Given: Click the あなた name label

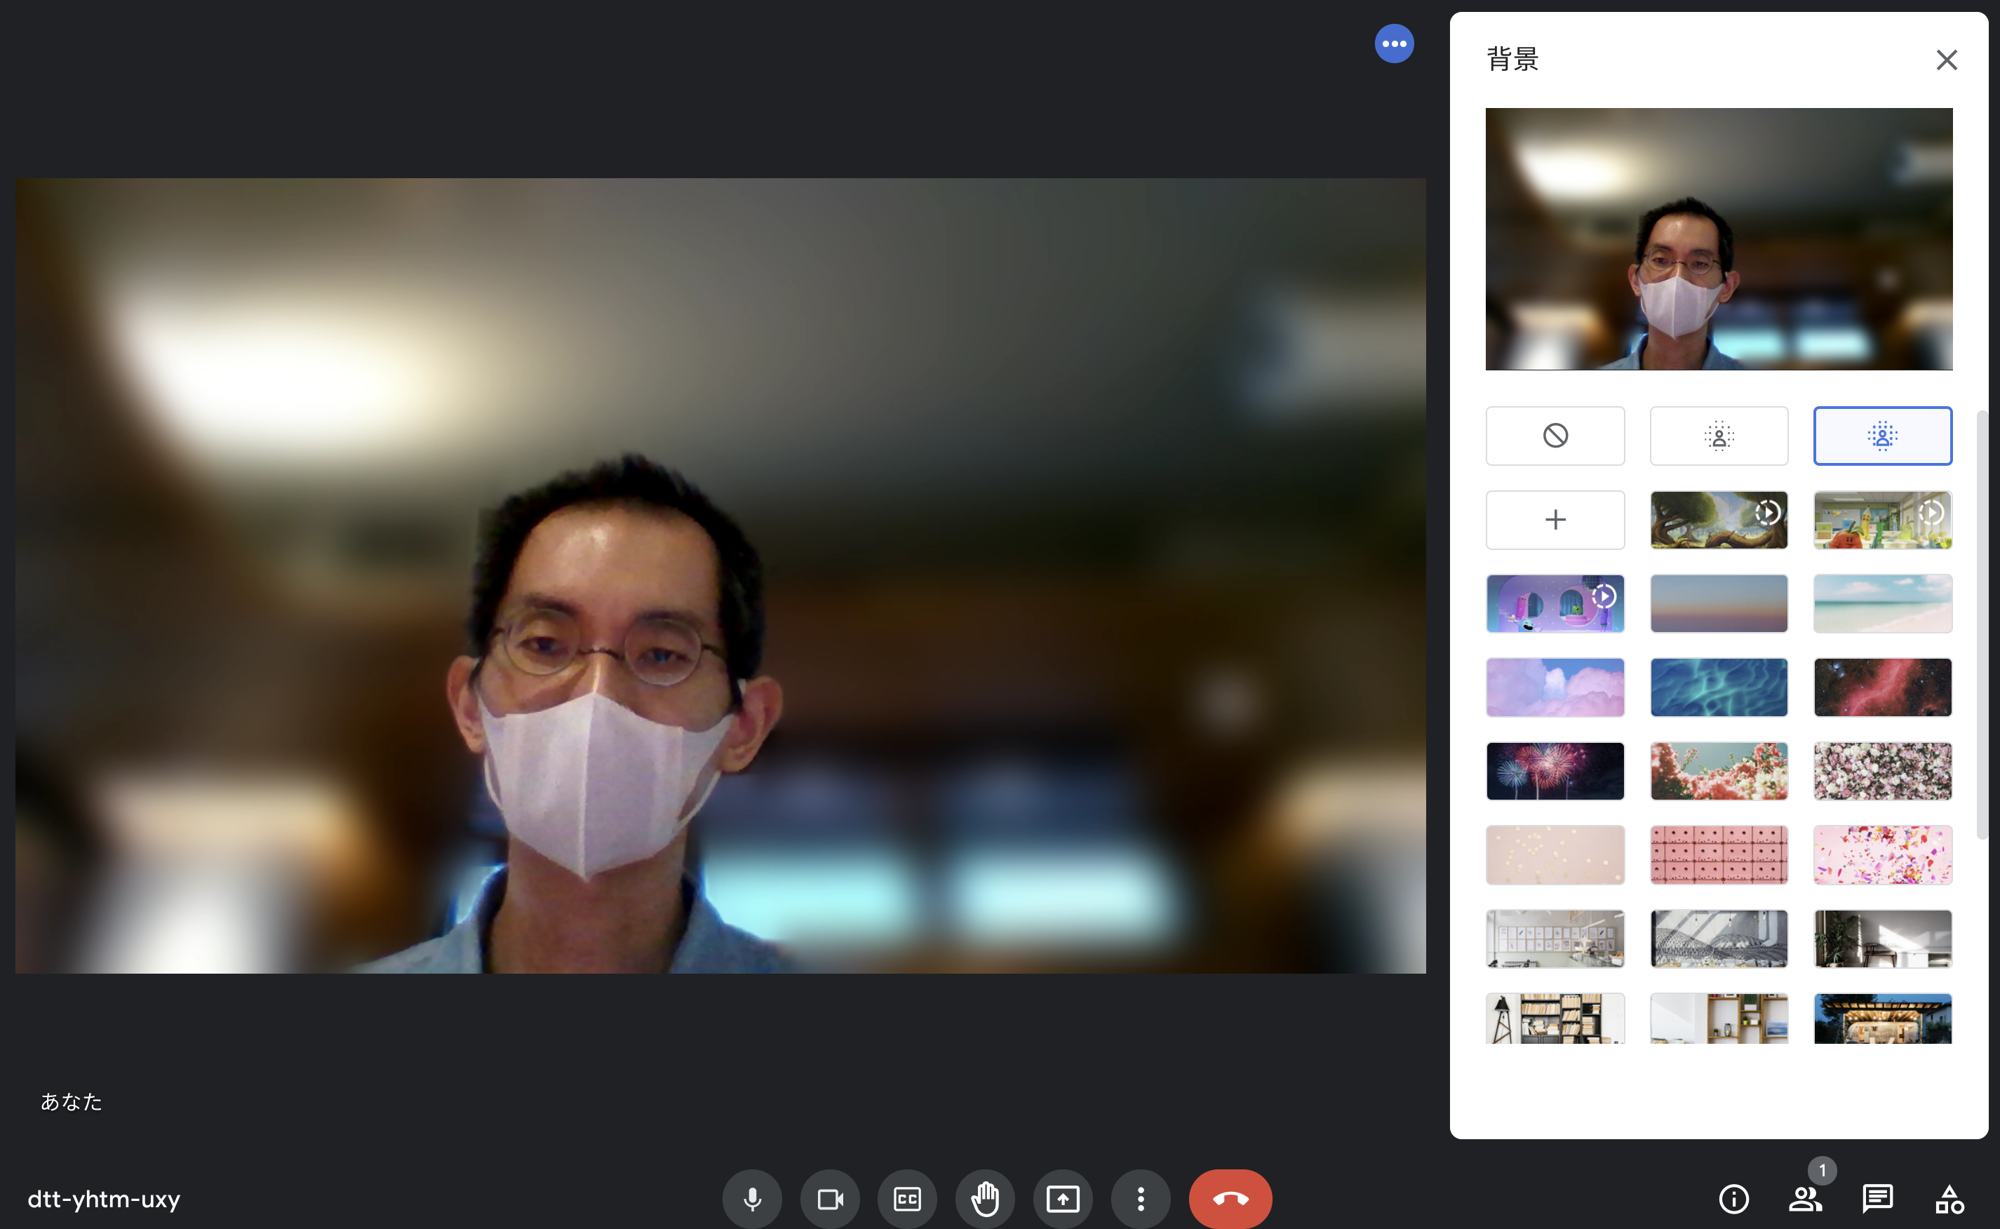Looking at the screenshot, I should click(x=72, y=1101).
